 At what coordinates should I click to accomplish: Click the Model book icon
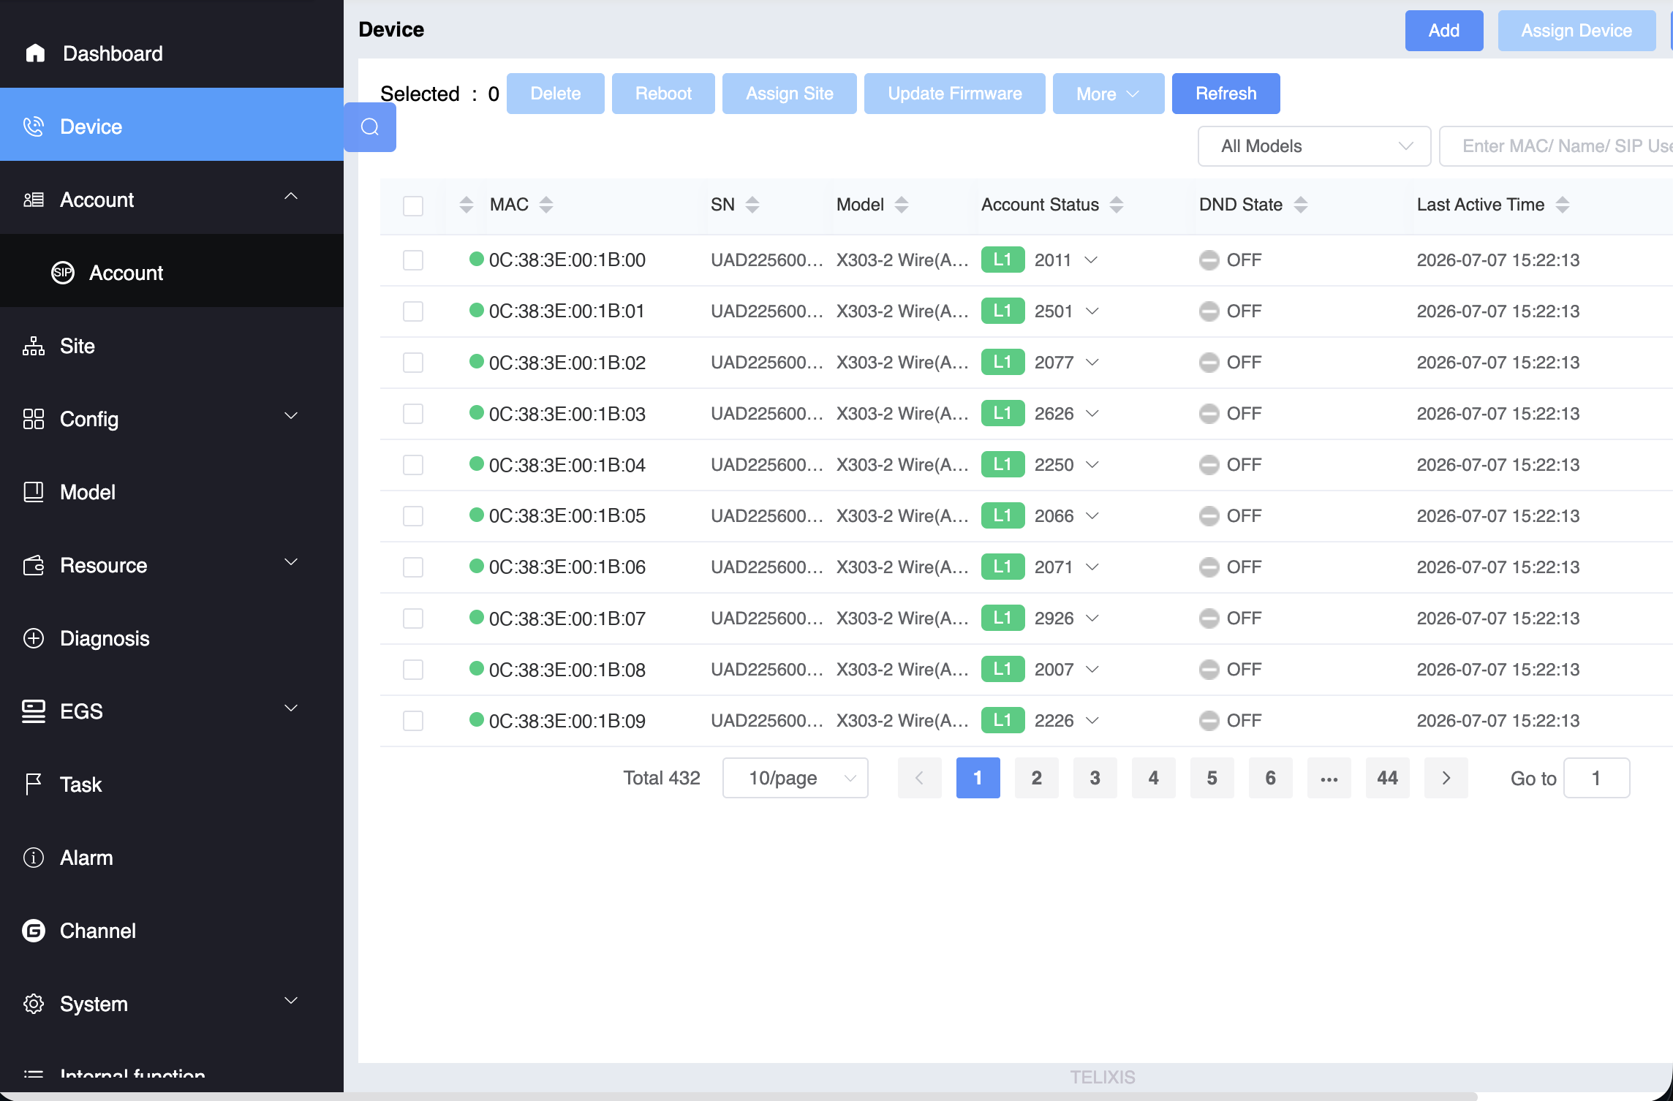(34, 492)
